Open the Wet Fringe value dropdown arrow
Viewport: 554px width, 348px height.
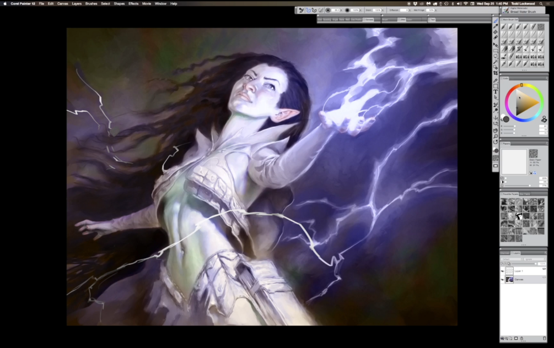coord(435,10)
